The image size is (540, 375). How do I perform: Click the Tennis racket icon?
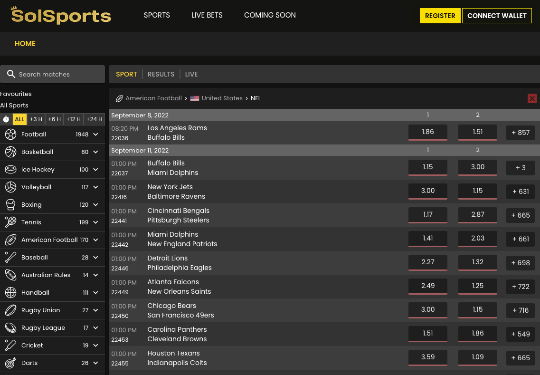click(x=10, y=222)
